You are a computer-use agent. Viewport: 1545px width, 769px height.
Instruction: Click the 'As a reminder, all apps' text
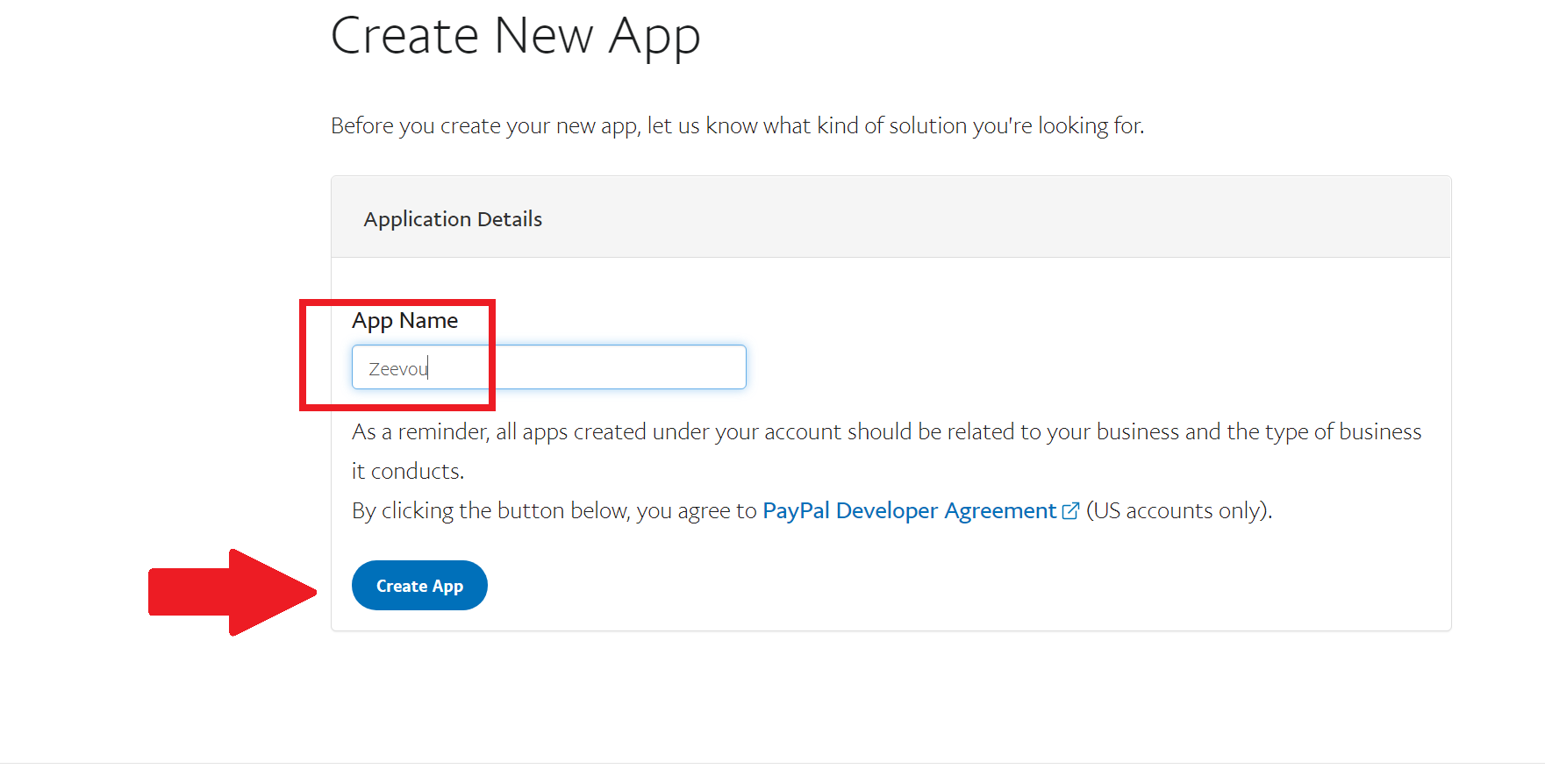click(886, 451)
